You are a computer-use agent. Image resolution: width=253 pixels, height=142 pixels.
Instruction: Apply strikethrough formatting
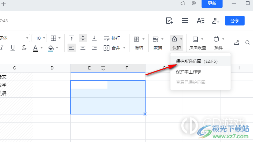[24, 48]
